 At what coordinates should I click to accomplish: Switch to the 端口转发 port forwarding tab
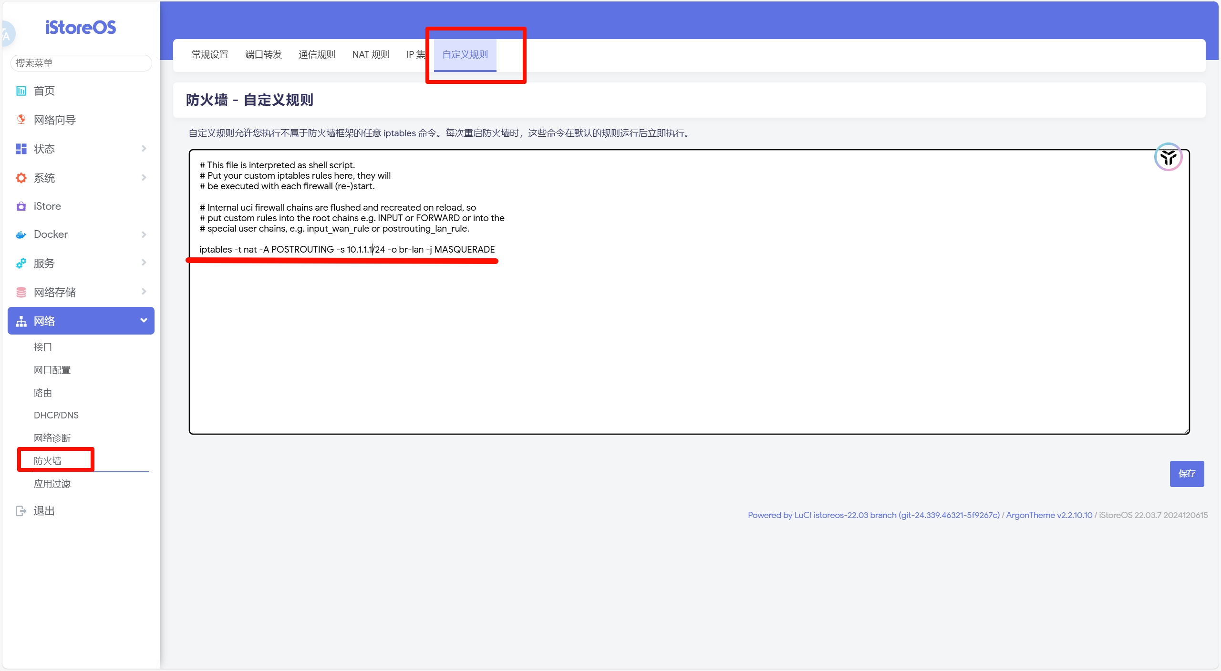[263, 54]
